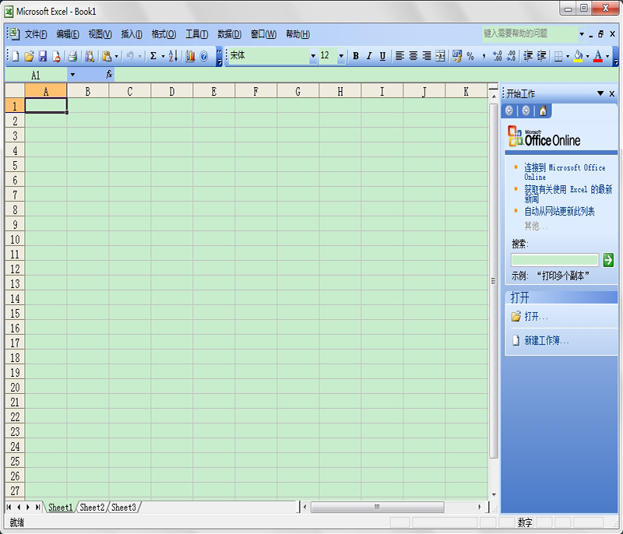Click the Merge and Center icon
Viewport: 623px width, 534px height.
point(440,56)
